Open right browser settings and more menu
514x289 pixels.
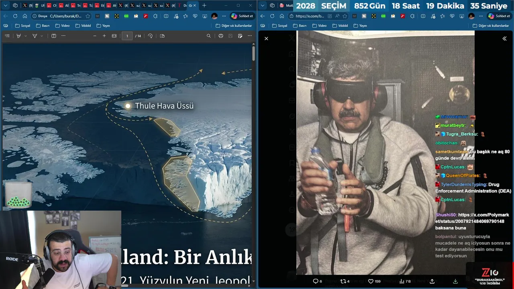(481, 16)
